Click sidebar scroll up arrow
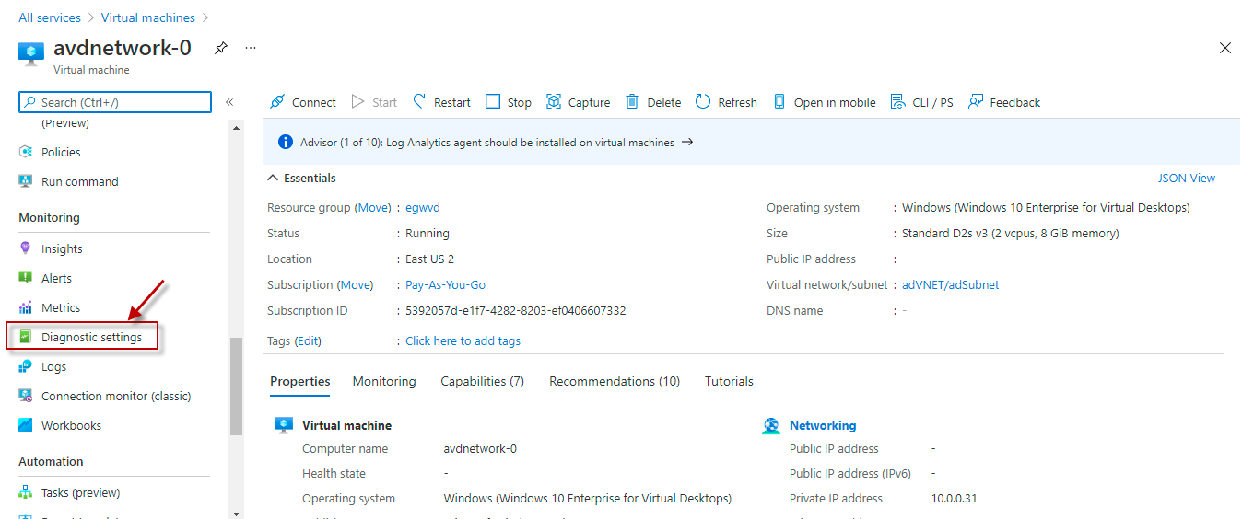This screenshot has width=1242, height=519. [x=237, y=128]
